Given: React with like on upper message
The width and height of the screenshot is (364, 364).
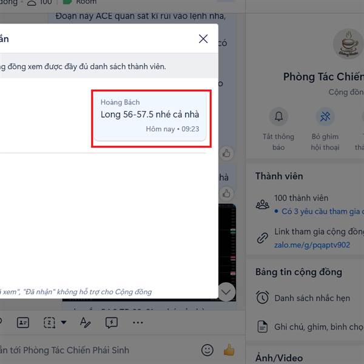Looking at the screenshot, I should click(x=226, y=153).
